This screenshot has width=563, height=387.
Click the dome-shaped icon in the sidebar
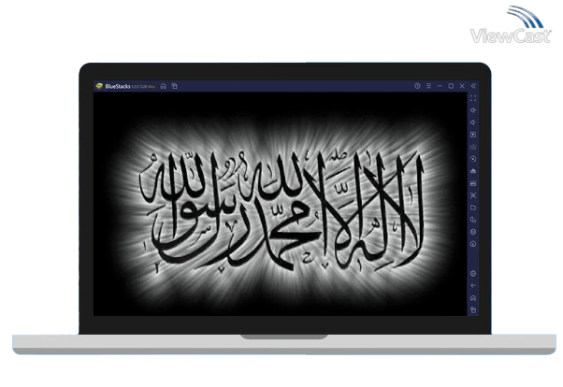click(x=473, y=171)
